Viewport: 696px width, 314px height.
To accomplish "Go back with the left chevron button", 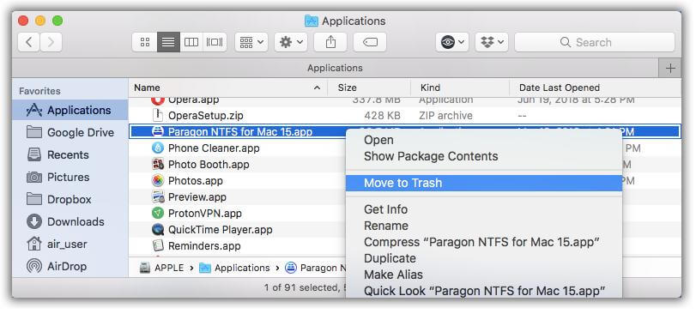I will [29, 42].
